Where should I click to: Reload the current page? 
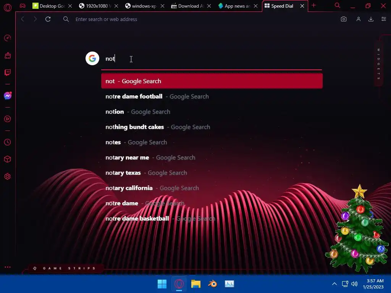48,19
